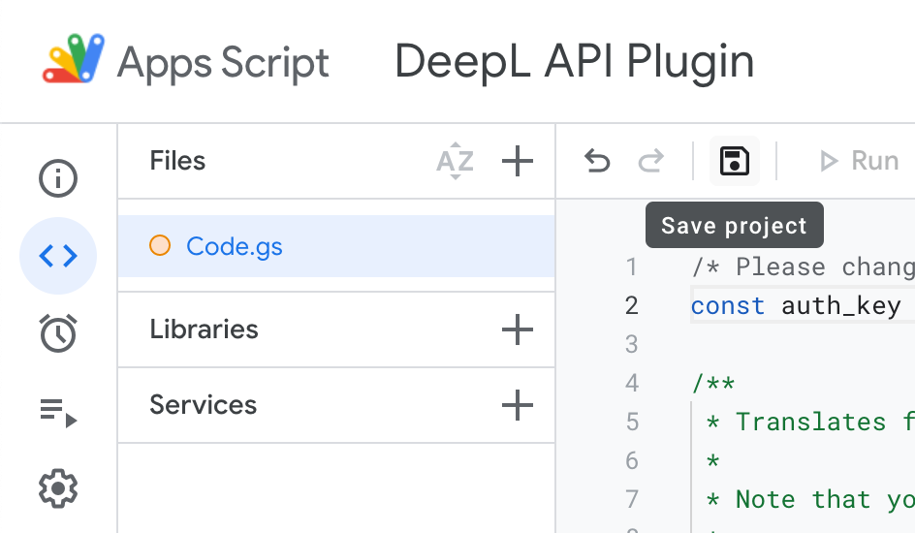Viewport: 915px width, 533px height.
Task: Open the Triggers alarm clock icon
Action: point(58,332)
